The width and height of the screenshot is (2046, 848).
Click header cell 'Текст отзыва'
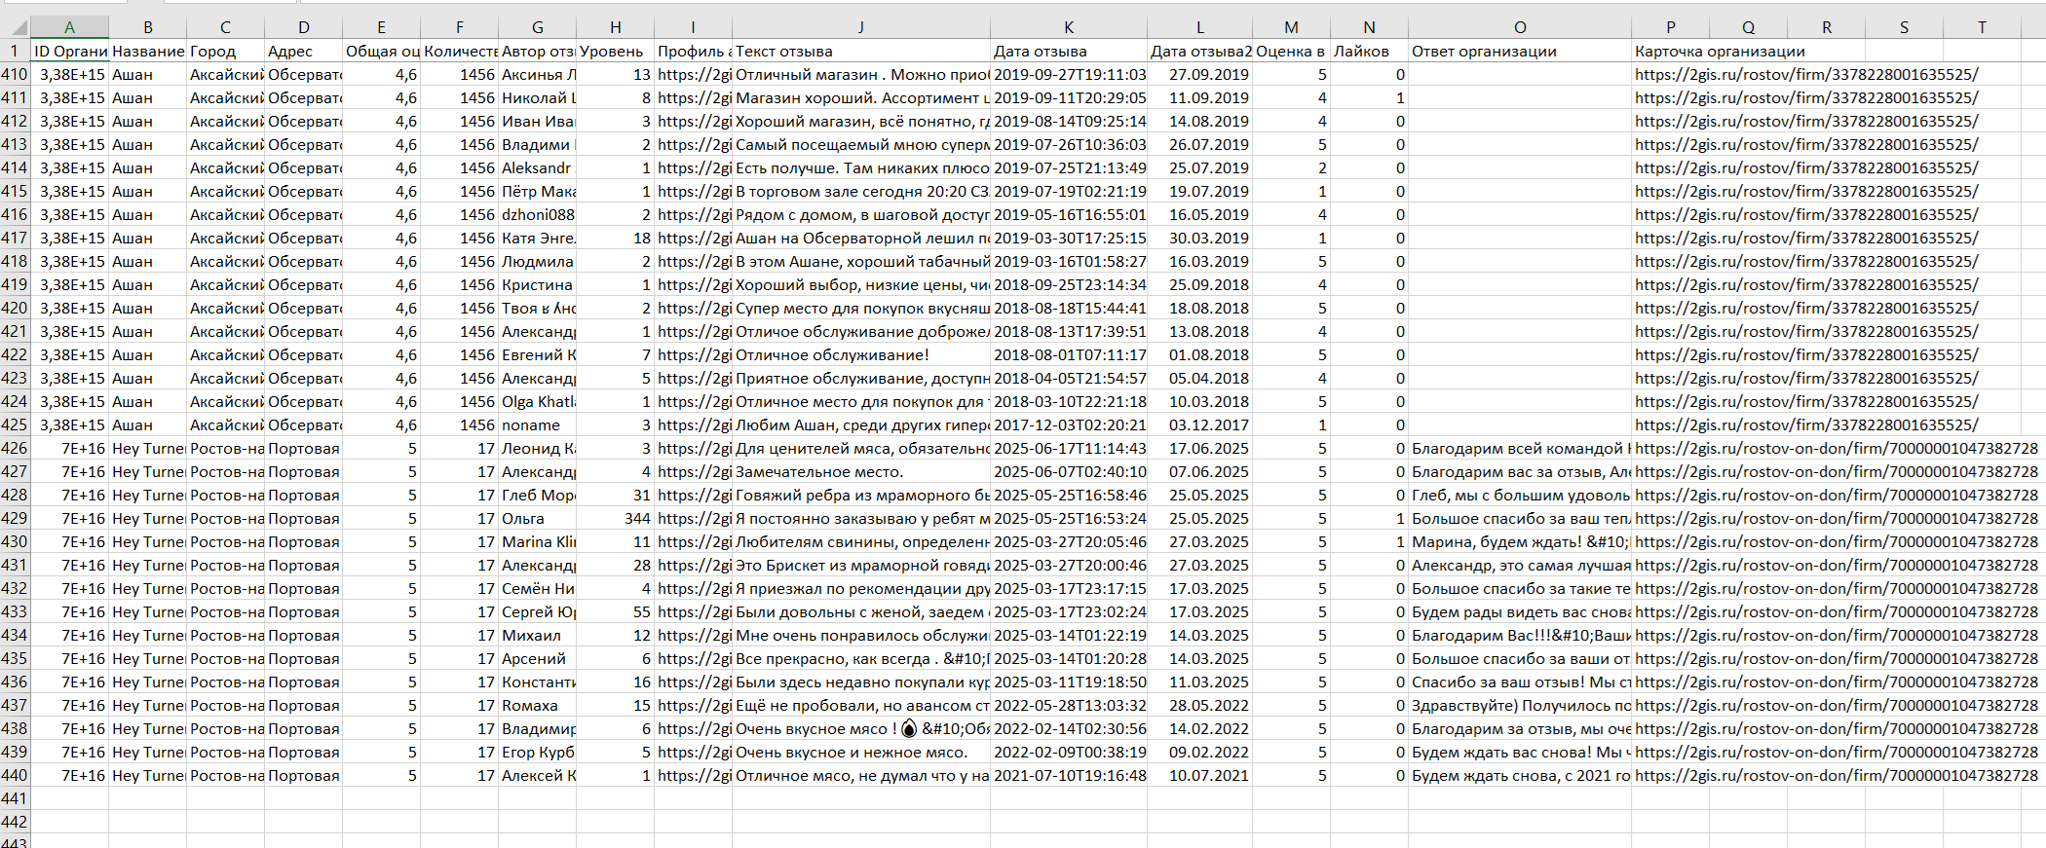tap(860, 51)
